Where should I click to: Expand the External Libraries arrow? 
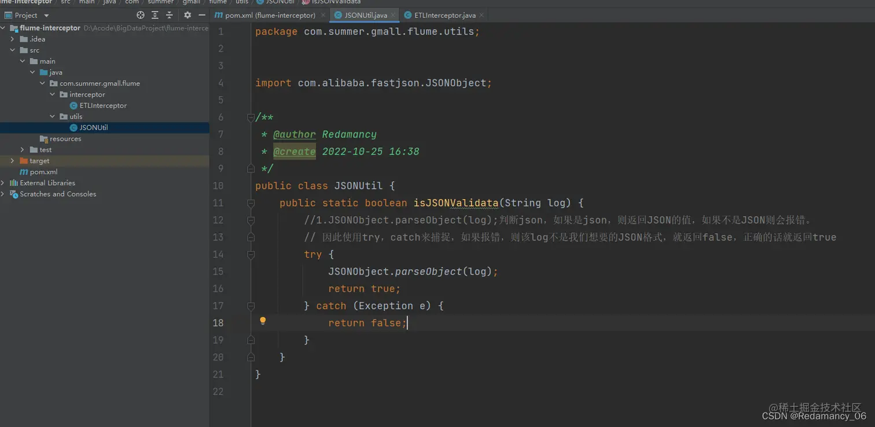pos(3,183)
